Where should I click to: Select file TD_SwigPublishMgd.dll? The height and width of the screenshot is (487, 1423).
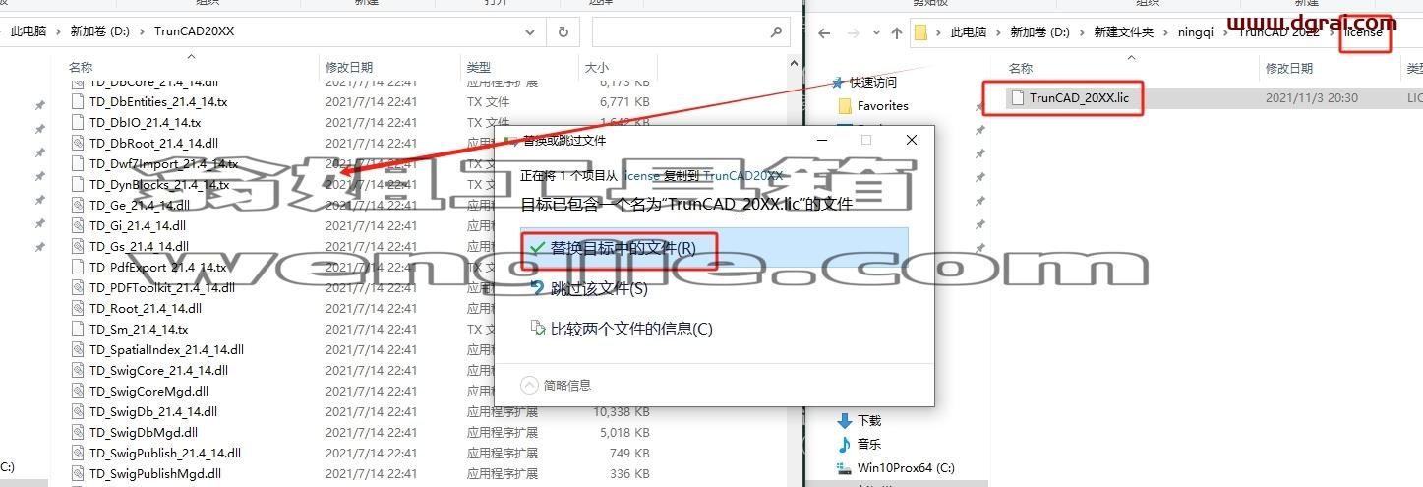pos(155,473)
